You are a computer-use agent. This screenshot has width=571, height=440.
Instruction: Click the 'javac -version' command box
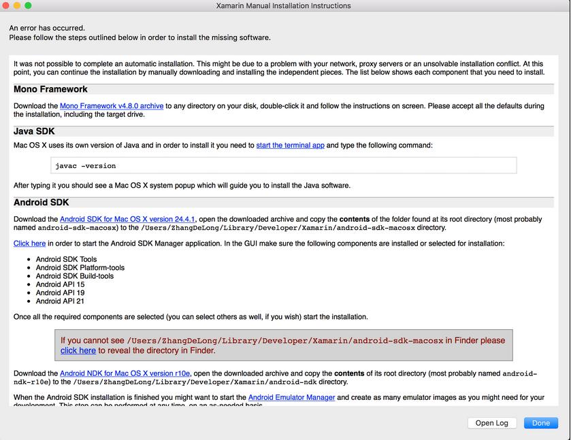284,165
